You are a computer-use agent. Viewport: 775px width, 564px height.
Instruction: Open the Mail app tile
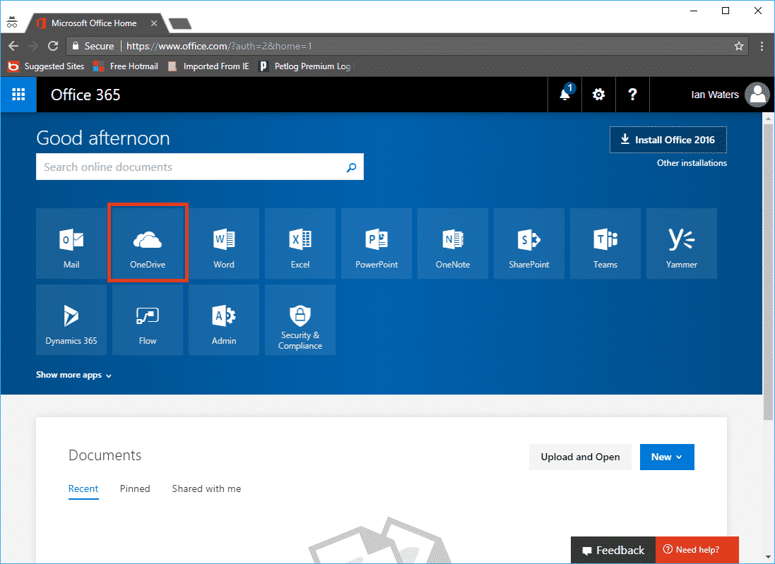pos(71,244)
